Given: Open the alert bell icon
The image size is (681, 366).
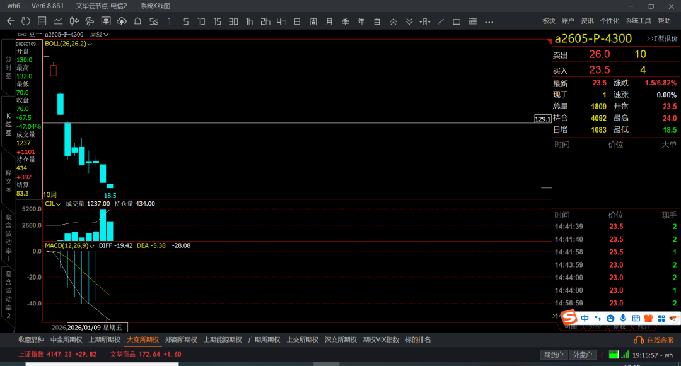Looking at the screenshot, I should pos(137,21).
